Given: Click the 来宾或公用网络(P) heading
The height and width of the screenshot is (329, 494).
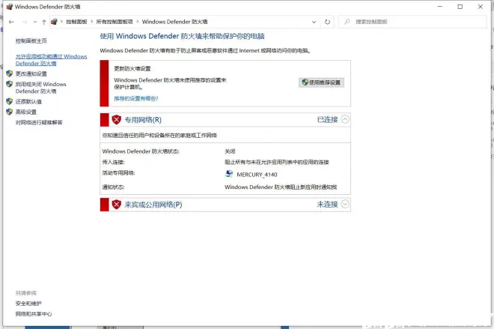Looking at the screenshot, I should click(x=153, y=205).
